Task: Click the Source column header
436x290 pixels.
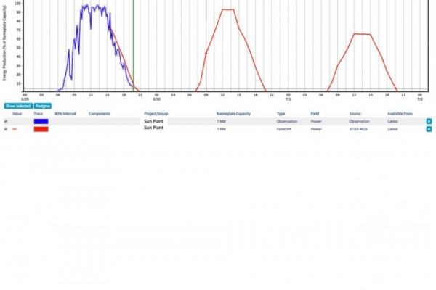Action: (355, 114)
